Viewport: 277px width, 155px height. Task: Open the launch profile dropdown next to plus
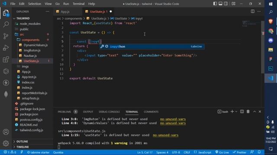click(236, 112)
